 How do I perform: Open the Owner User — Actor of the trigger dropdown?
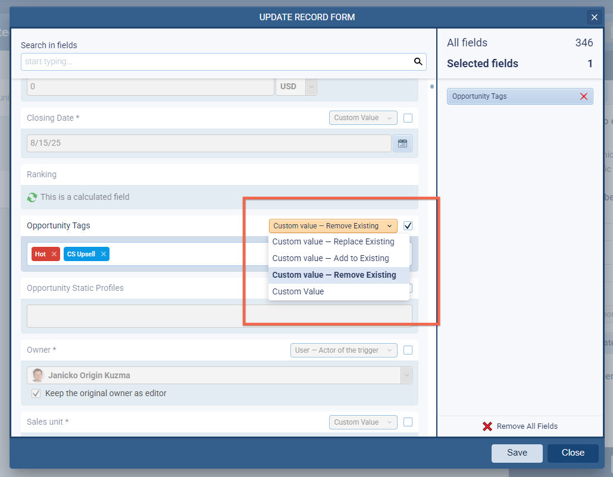343,350
